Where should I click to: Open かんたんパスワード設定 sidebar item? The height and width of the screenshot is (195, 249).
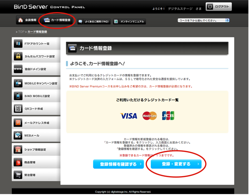pos(36,56)
